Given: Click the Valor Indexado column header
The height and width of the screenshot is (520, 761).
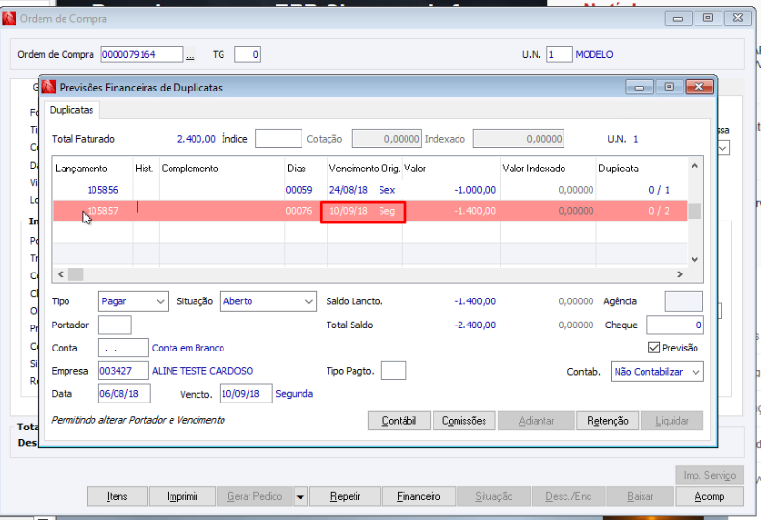Looking at the screenshot, I should tap(534, 169).
